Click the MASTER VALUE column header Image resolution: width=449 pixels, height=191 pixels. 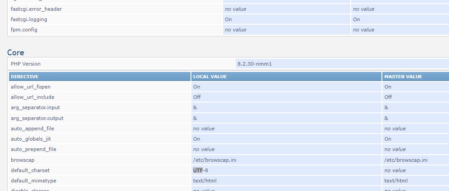(403, 77)
